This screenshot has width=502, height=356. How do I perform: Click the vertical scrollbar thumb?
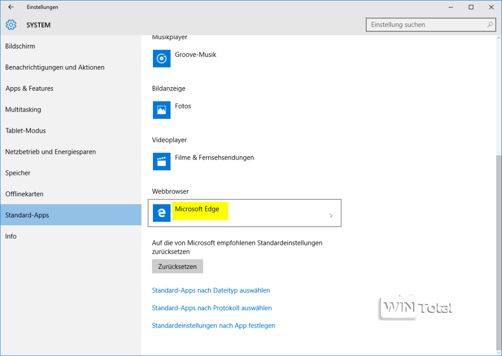[x=499, y=253]
